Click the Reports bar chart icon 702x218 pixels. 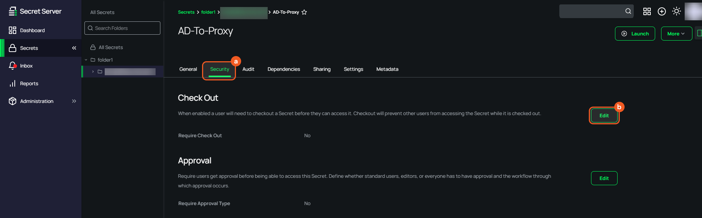click(x=13, y=83)
